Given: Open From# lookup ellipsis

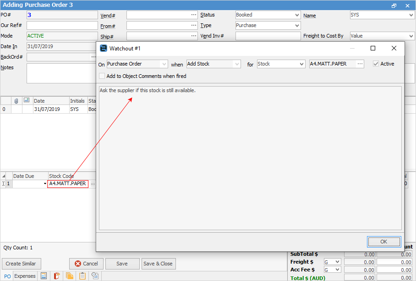Looking at the screenshot, I should click(194, 26).
